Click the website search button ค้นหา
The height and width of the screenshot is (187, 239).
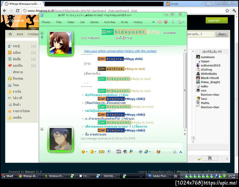coord(222,34)
